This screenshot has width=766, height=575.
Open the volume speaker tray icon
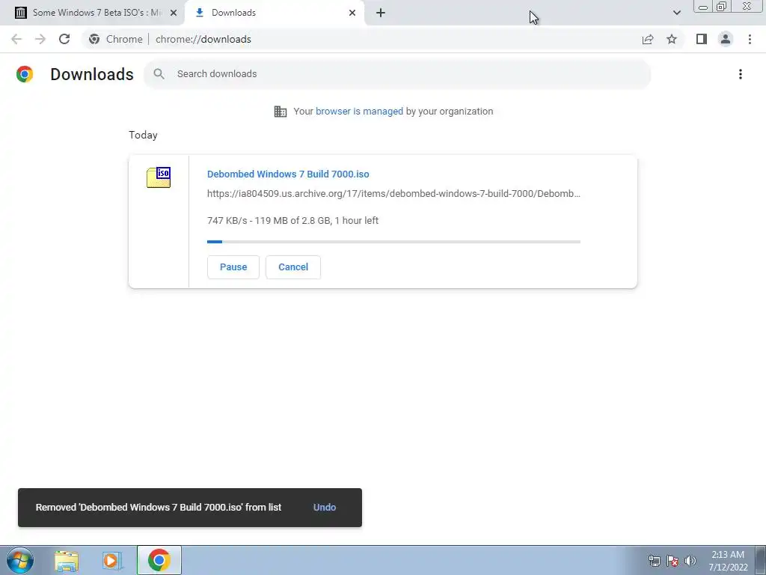tap(690, 561)
